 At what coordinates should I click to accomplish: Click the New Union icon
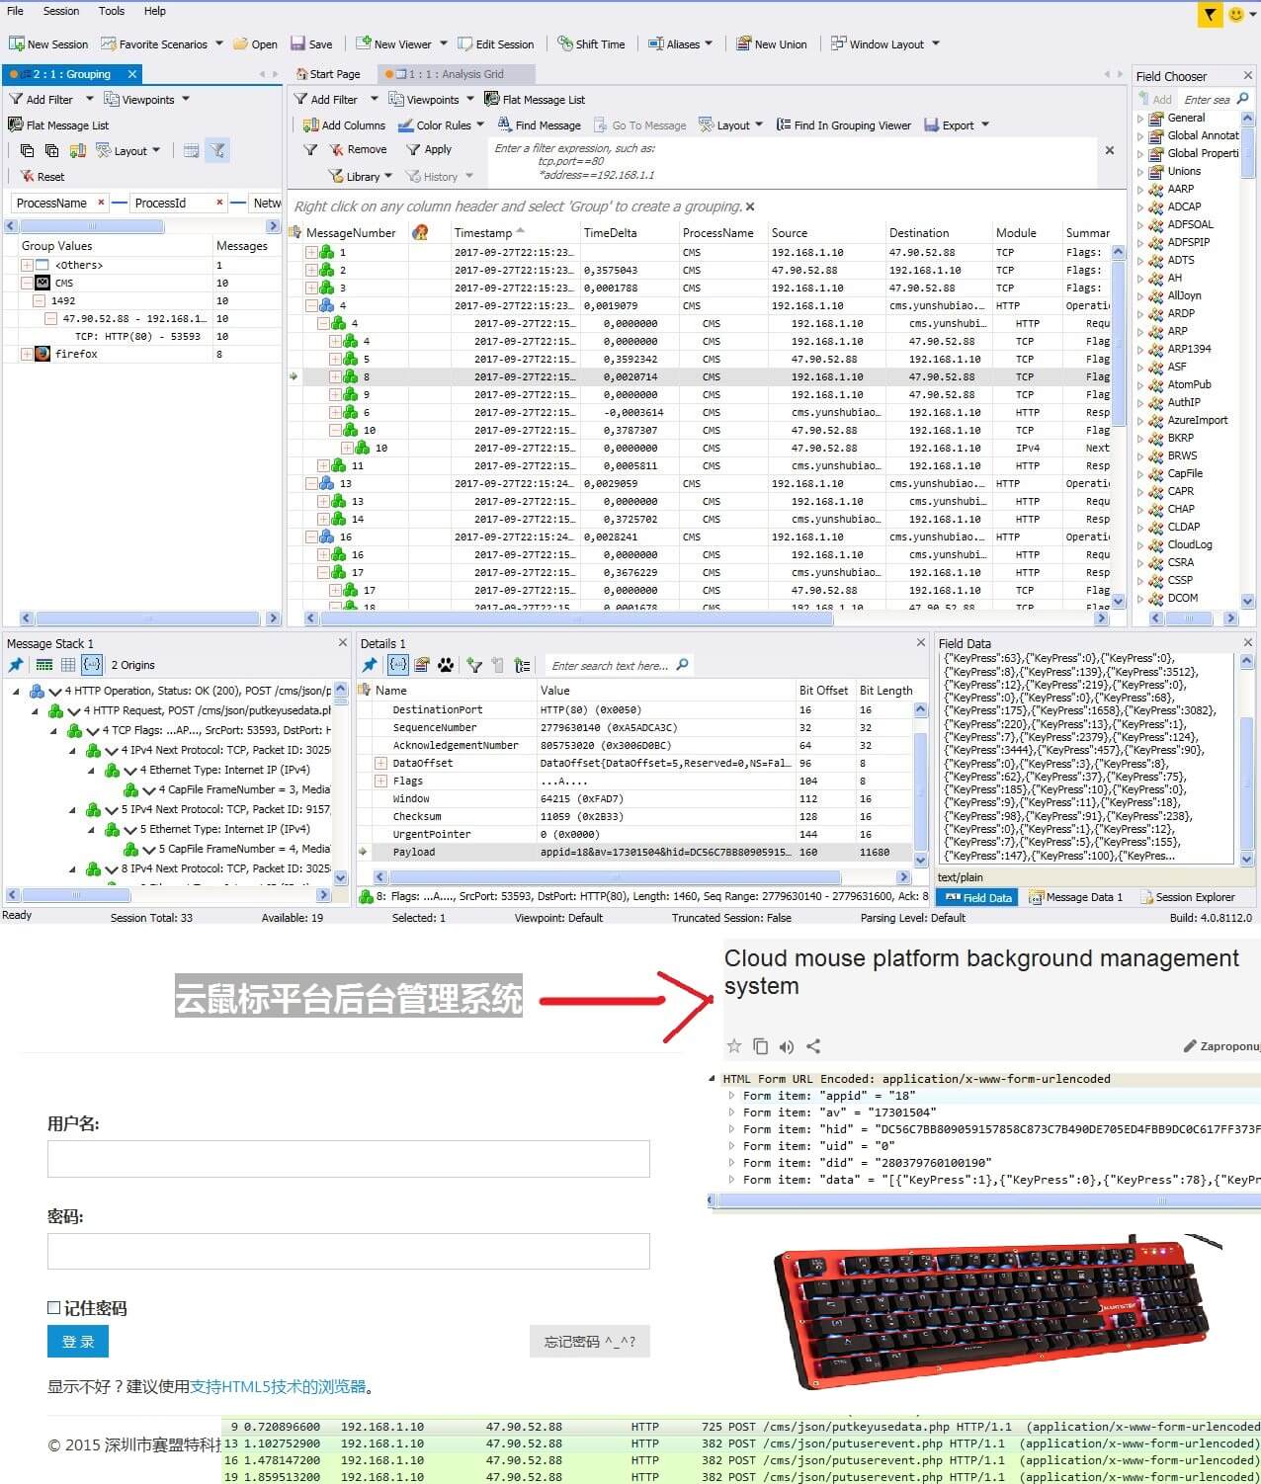click(744, 44)
